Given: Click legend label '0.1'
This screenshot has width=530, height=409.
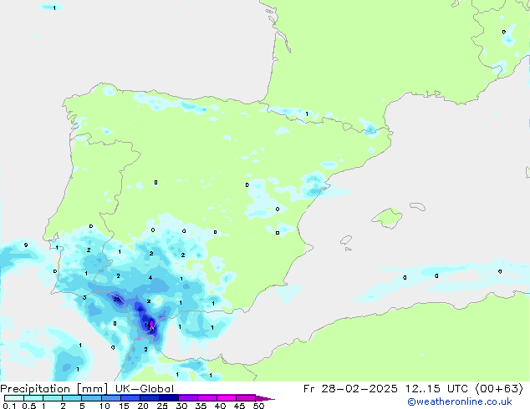Looking at the screenshot, I should 9,406.
